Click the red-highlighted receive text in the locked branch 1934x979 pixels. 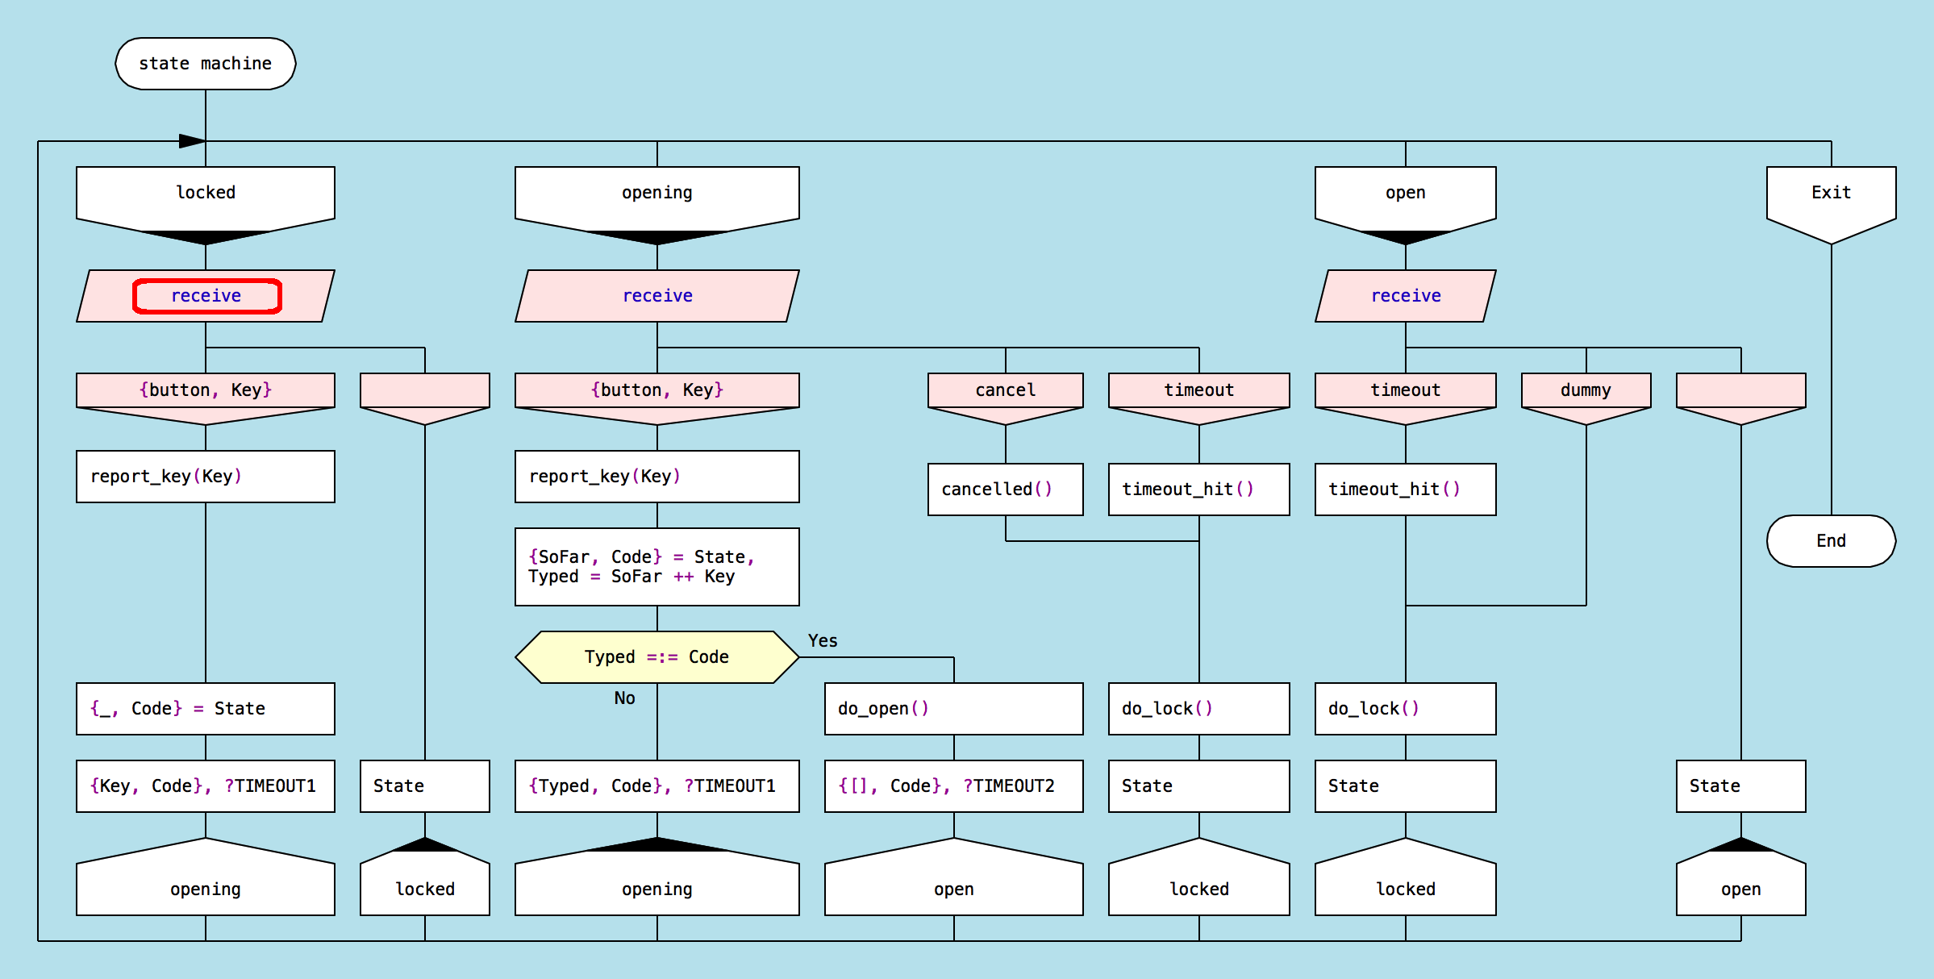(206, 295)
